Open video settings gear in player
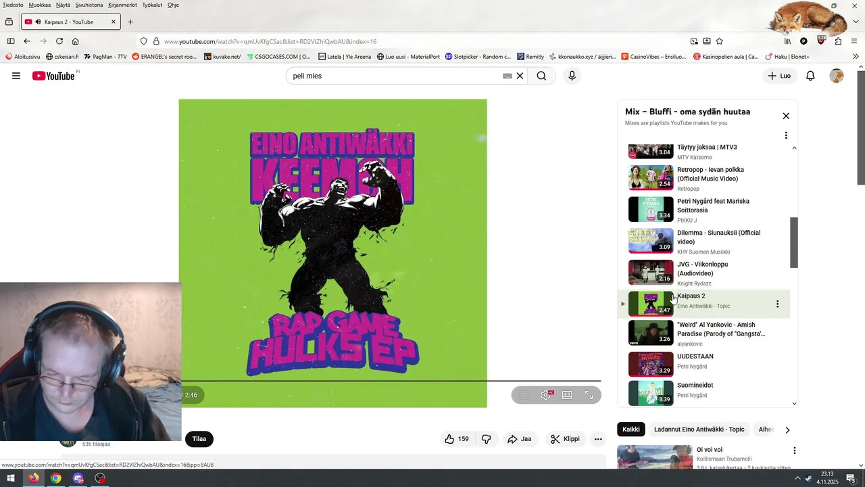Viewport: 865px width, 487px height. tap(546, 395)
